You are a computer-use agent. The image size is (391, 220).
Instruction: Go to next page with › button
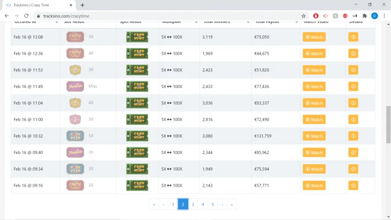pyautogui.click(x=222, y=204)
